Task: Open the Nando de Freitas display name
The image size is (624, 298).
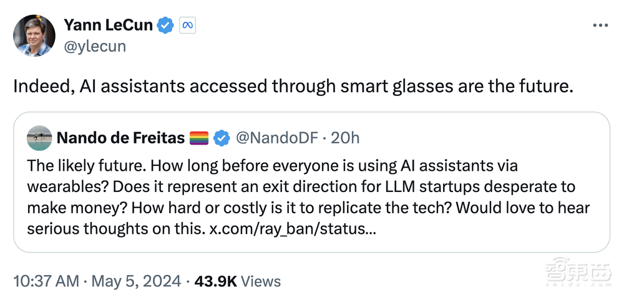Action: 120,138
